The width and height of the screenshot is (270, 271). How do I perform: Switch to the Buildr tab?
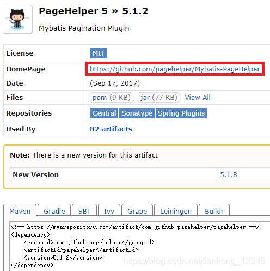214,211
